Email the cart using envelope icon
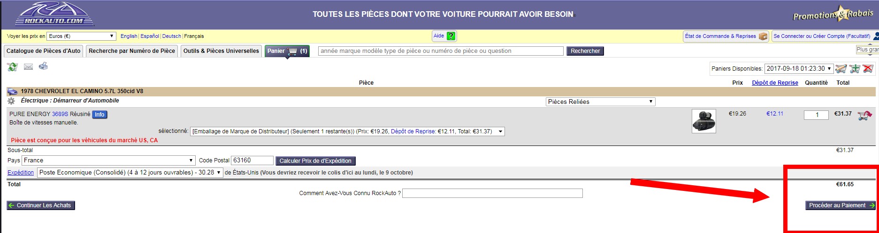The height and width of the screenshot is (233, 879). click(x=28, y=67)
